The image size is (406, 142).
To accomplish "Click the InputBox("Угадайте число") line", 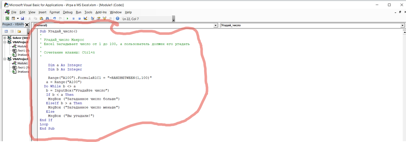I will coord(77,91).
